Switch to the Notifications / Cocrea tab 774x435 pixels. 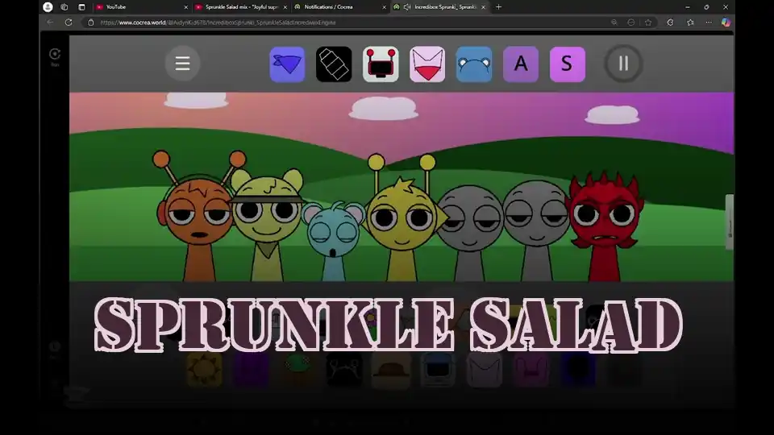(339, 7)
